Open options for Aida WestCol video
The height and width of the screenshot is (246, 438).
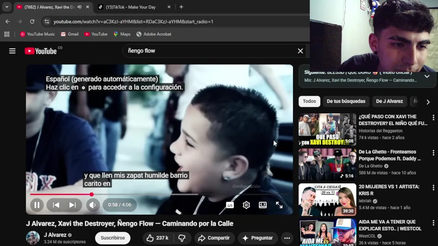(x=433, y=223)
